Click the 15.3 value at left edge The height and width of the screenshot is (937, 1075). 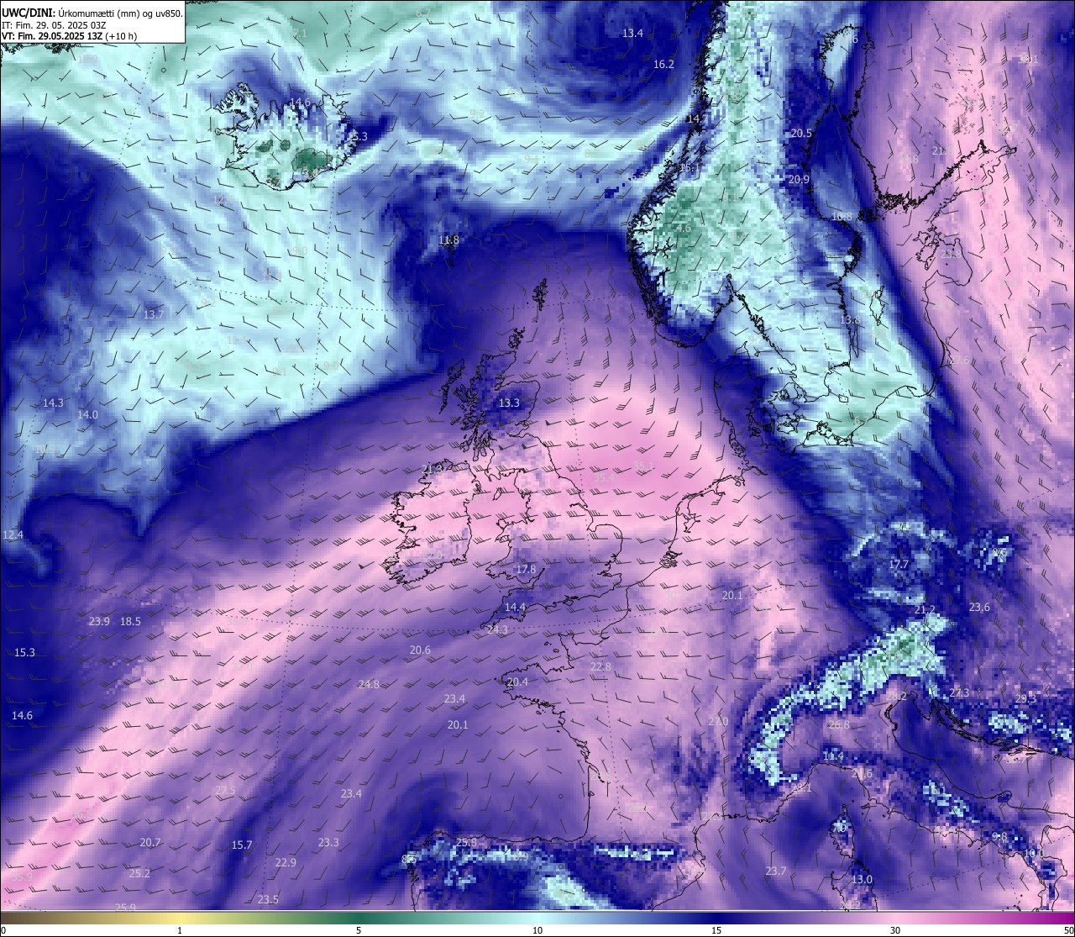coord(24,652)
